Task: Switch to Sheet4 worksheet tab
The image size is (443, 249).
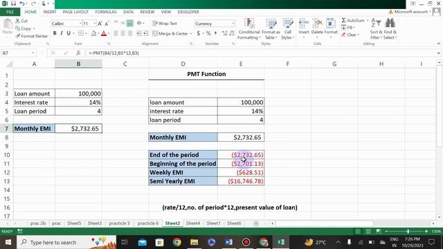Action: [193, 223]
